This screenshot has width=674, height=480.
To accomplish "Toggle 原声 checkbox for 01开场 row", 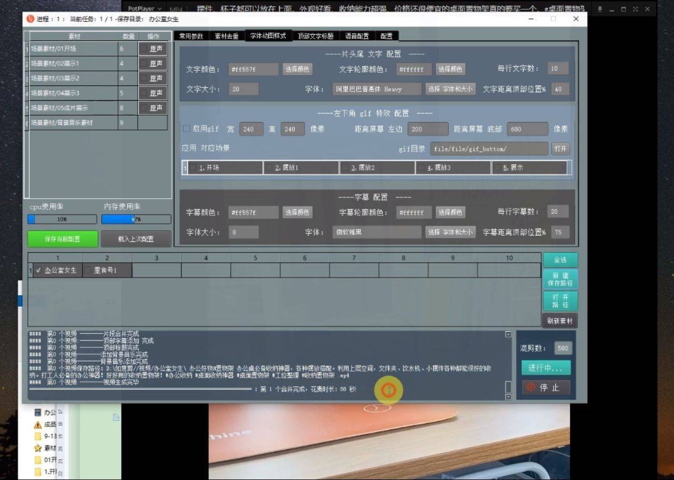I will pyautogui.click(x=144, y=48).
